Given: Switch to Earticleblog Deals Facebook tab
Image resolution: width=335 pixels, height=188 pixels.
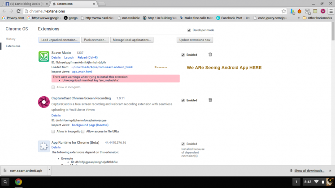Looking at the screenshot, I should click(x=25, y=3).
